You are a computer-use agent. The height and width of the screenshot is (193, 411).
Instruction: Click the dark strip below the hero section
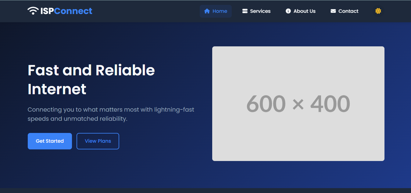tap(205, 191)
